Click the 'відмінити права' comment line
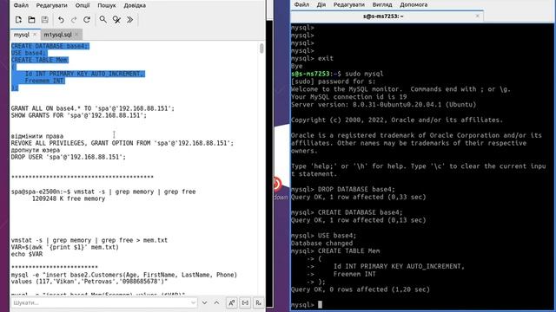The height and width of the screenshot is (312, 556). 37,136
